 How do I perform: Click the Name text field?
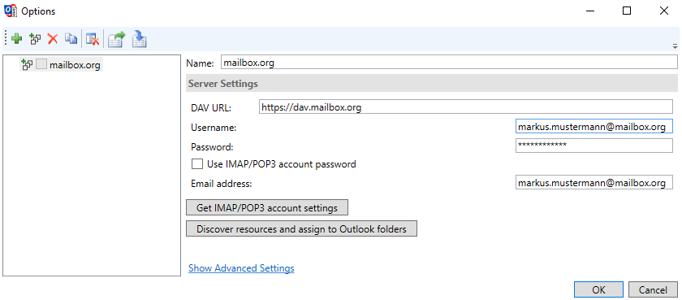[x=449, y=63]
